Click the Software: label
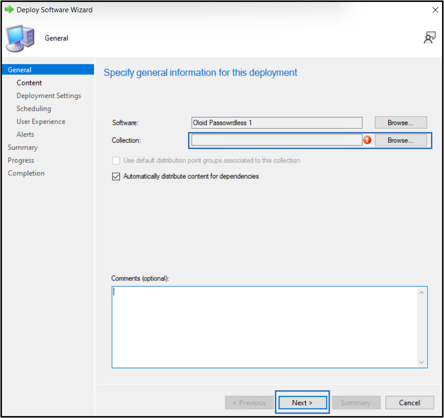 (x=125, y=123)
